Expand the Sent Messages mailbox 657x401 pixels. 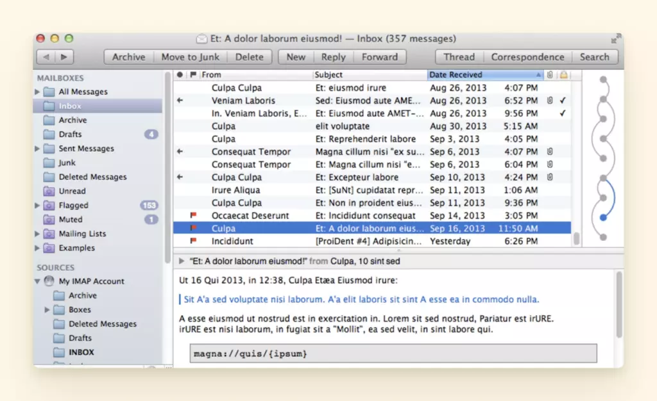(37, 149)
